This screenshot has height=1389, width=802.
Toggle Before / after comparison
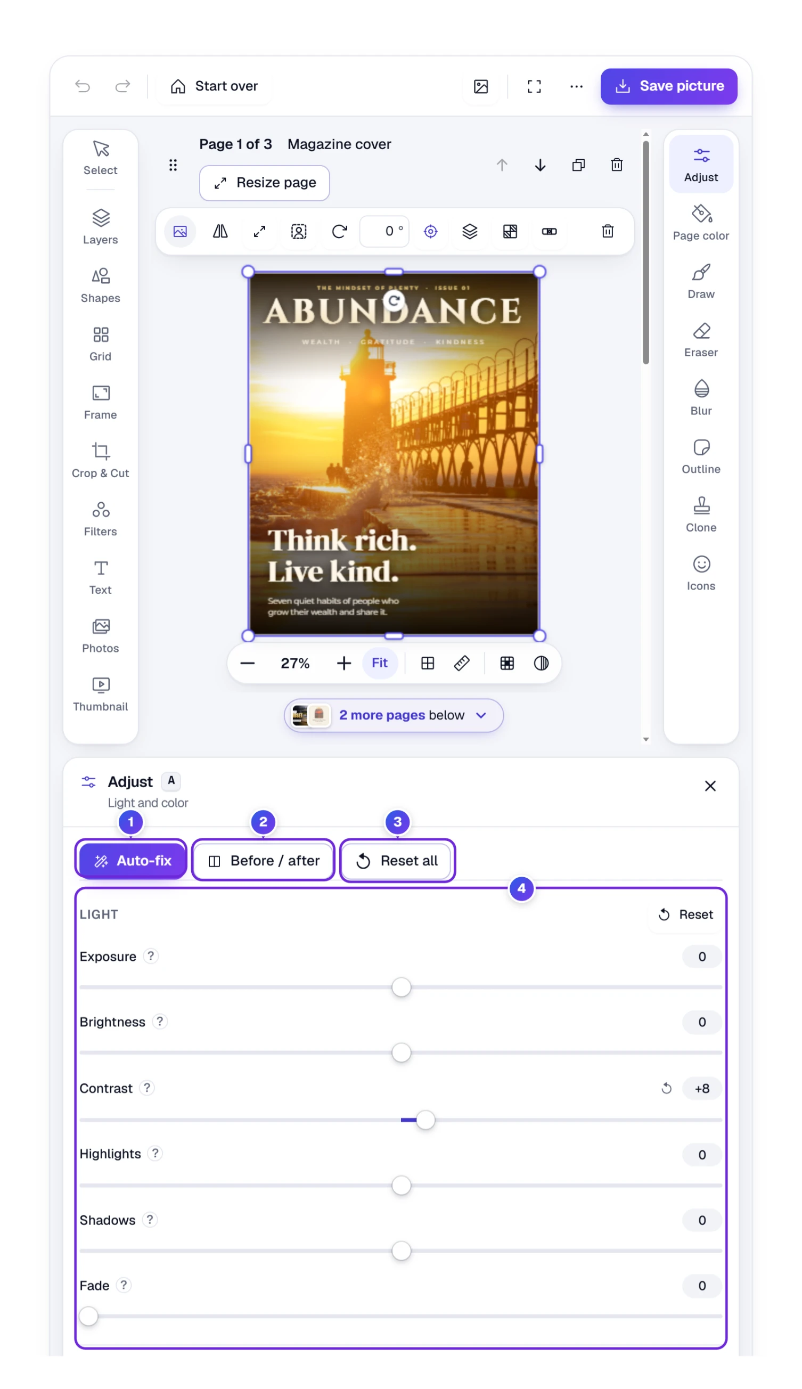point(263,860)
